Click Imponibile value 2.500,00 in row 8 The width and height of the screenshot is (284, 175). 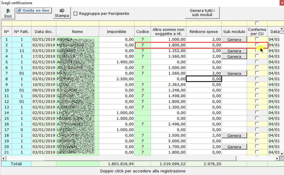[x=125, y=79]
